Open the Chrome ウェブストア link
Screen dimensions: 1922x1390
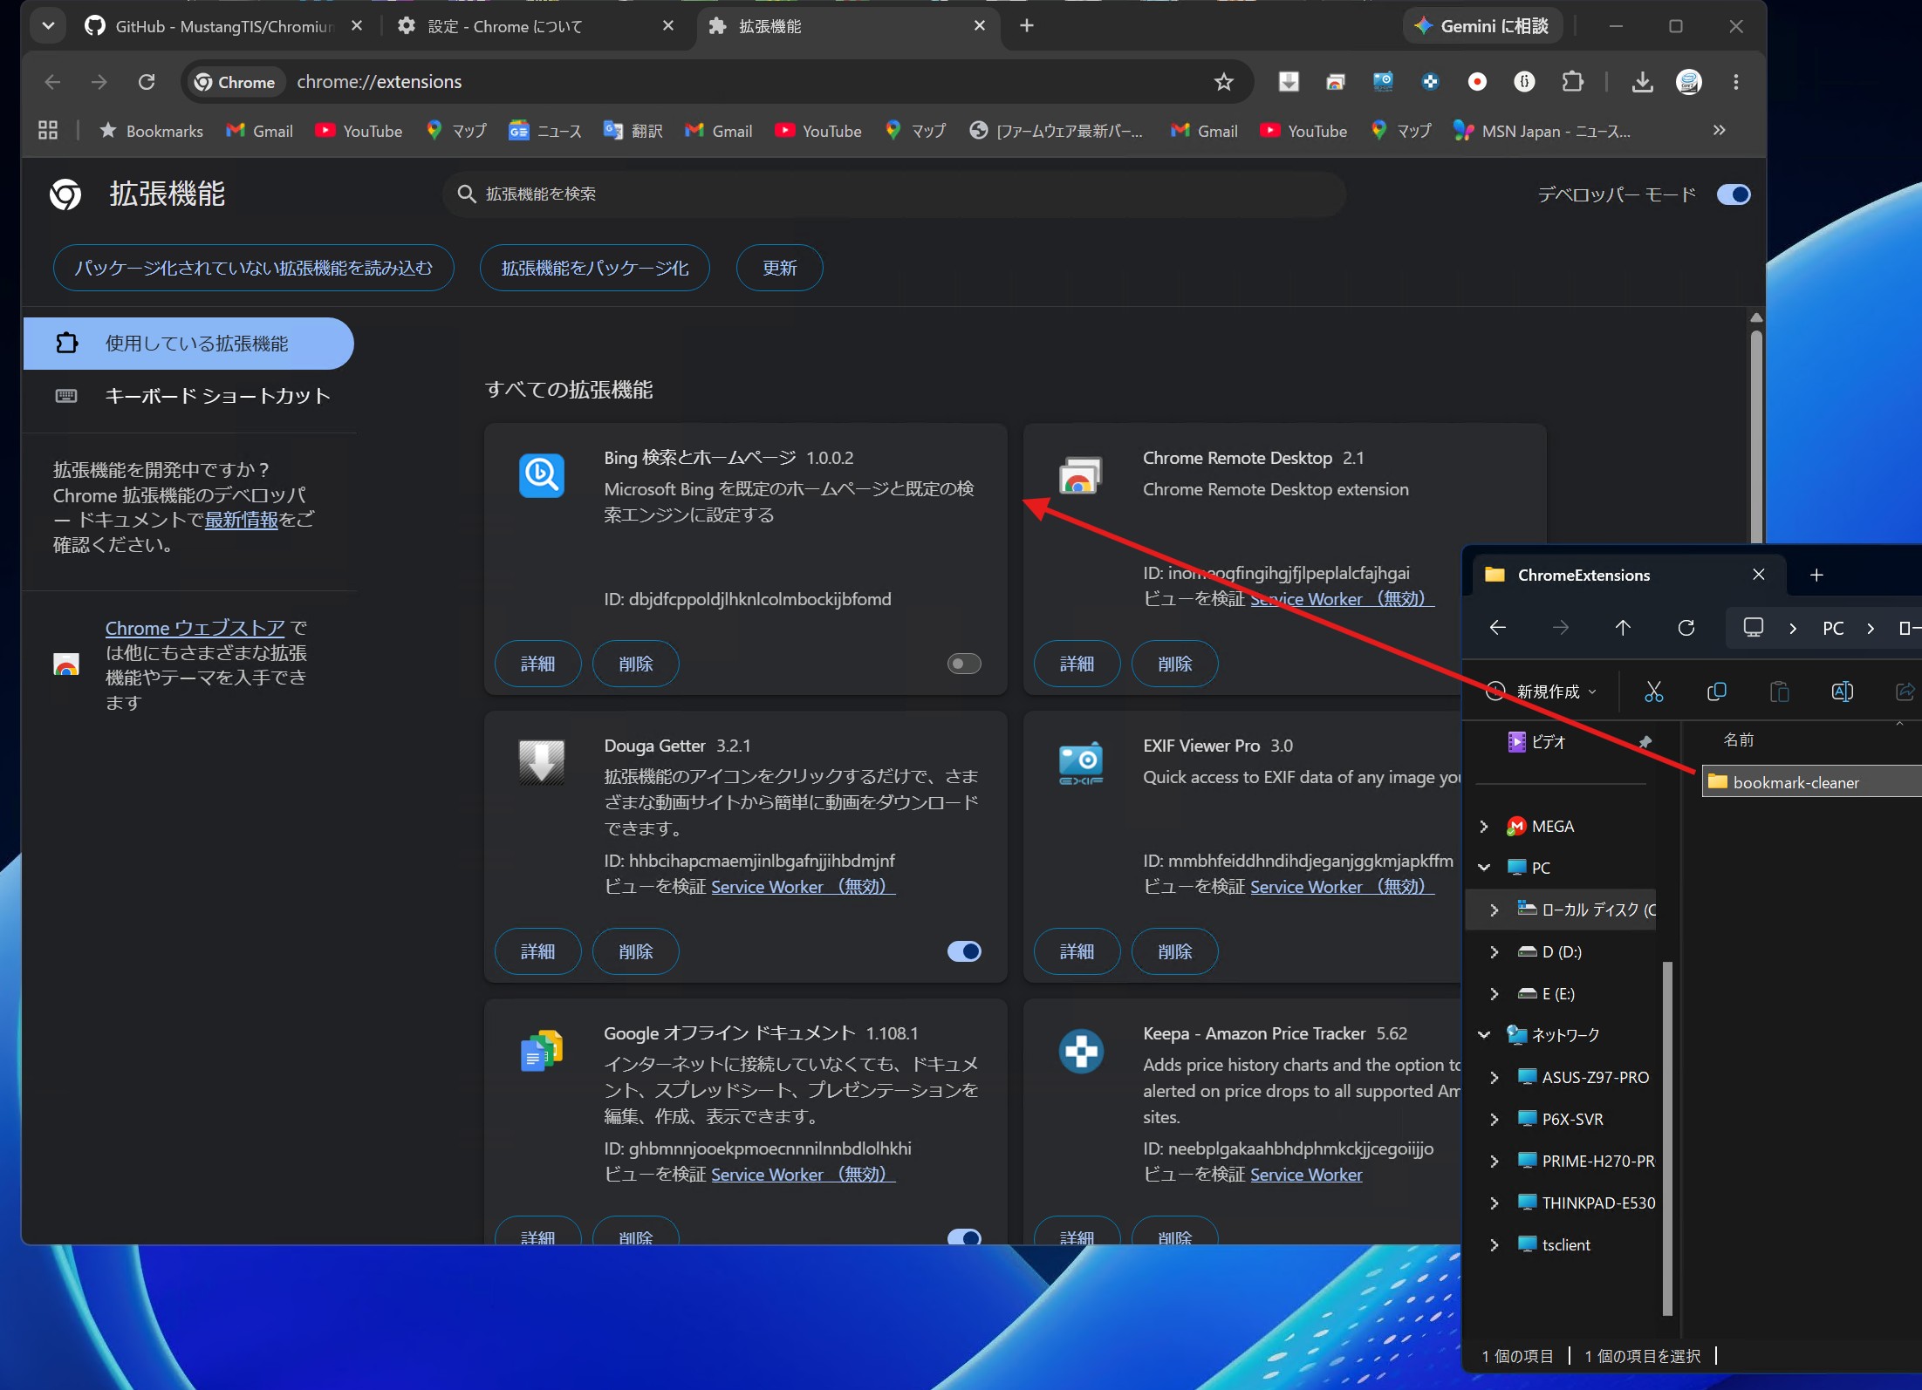[195, 628]
